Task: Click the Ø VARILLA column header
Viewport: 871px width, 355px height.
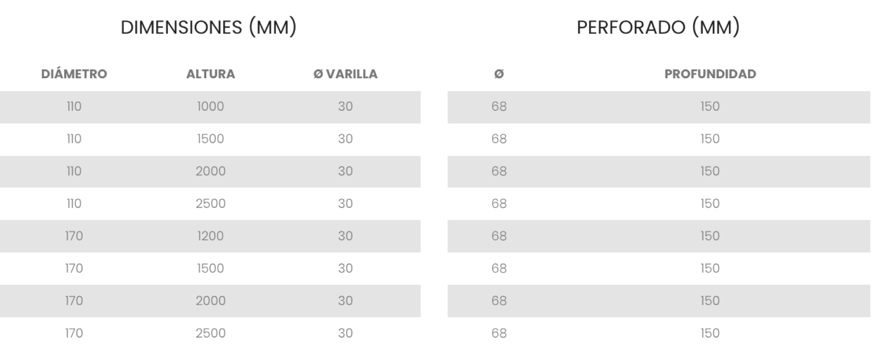Action: (345, 74)
